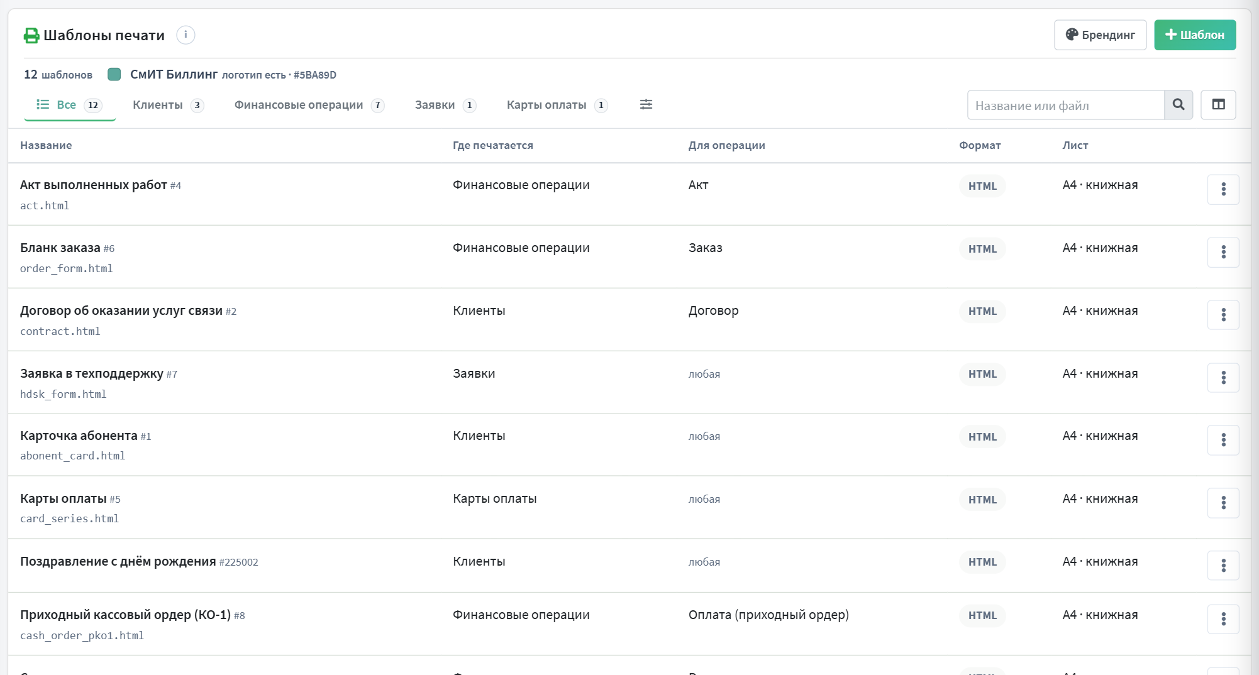Toggle the columns layout icon button
Image resolution: width=1259 pixels, height=675 pixels.
click(x=1218, y=105)
